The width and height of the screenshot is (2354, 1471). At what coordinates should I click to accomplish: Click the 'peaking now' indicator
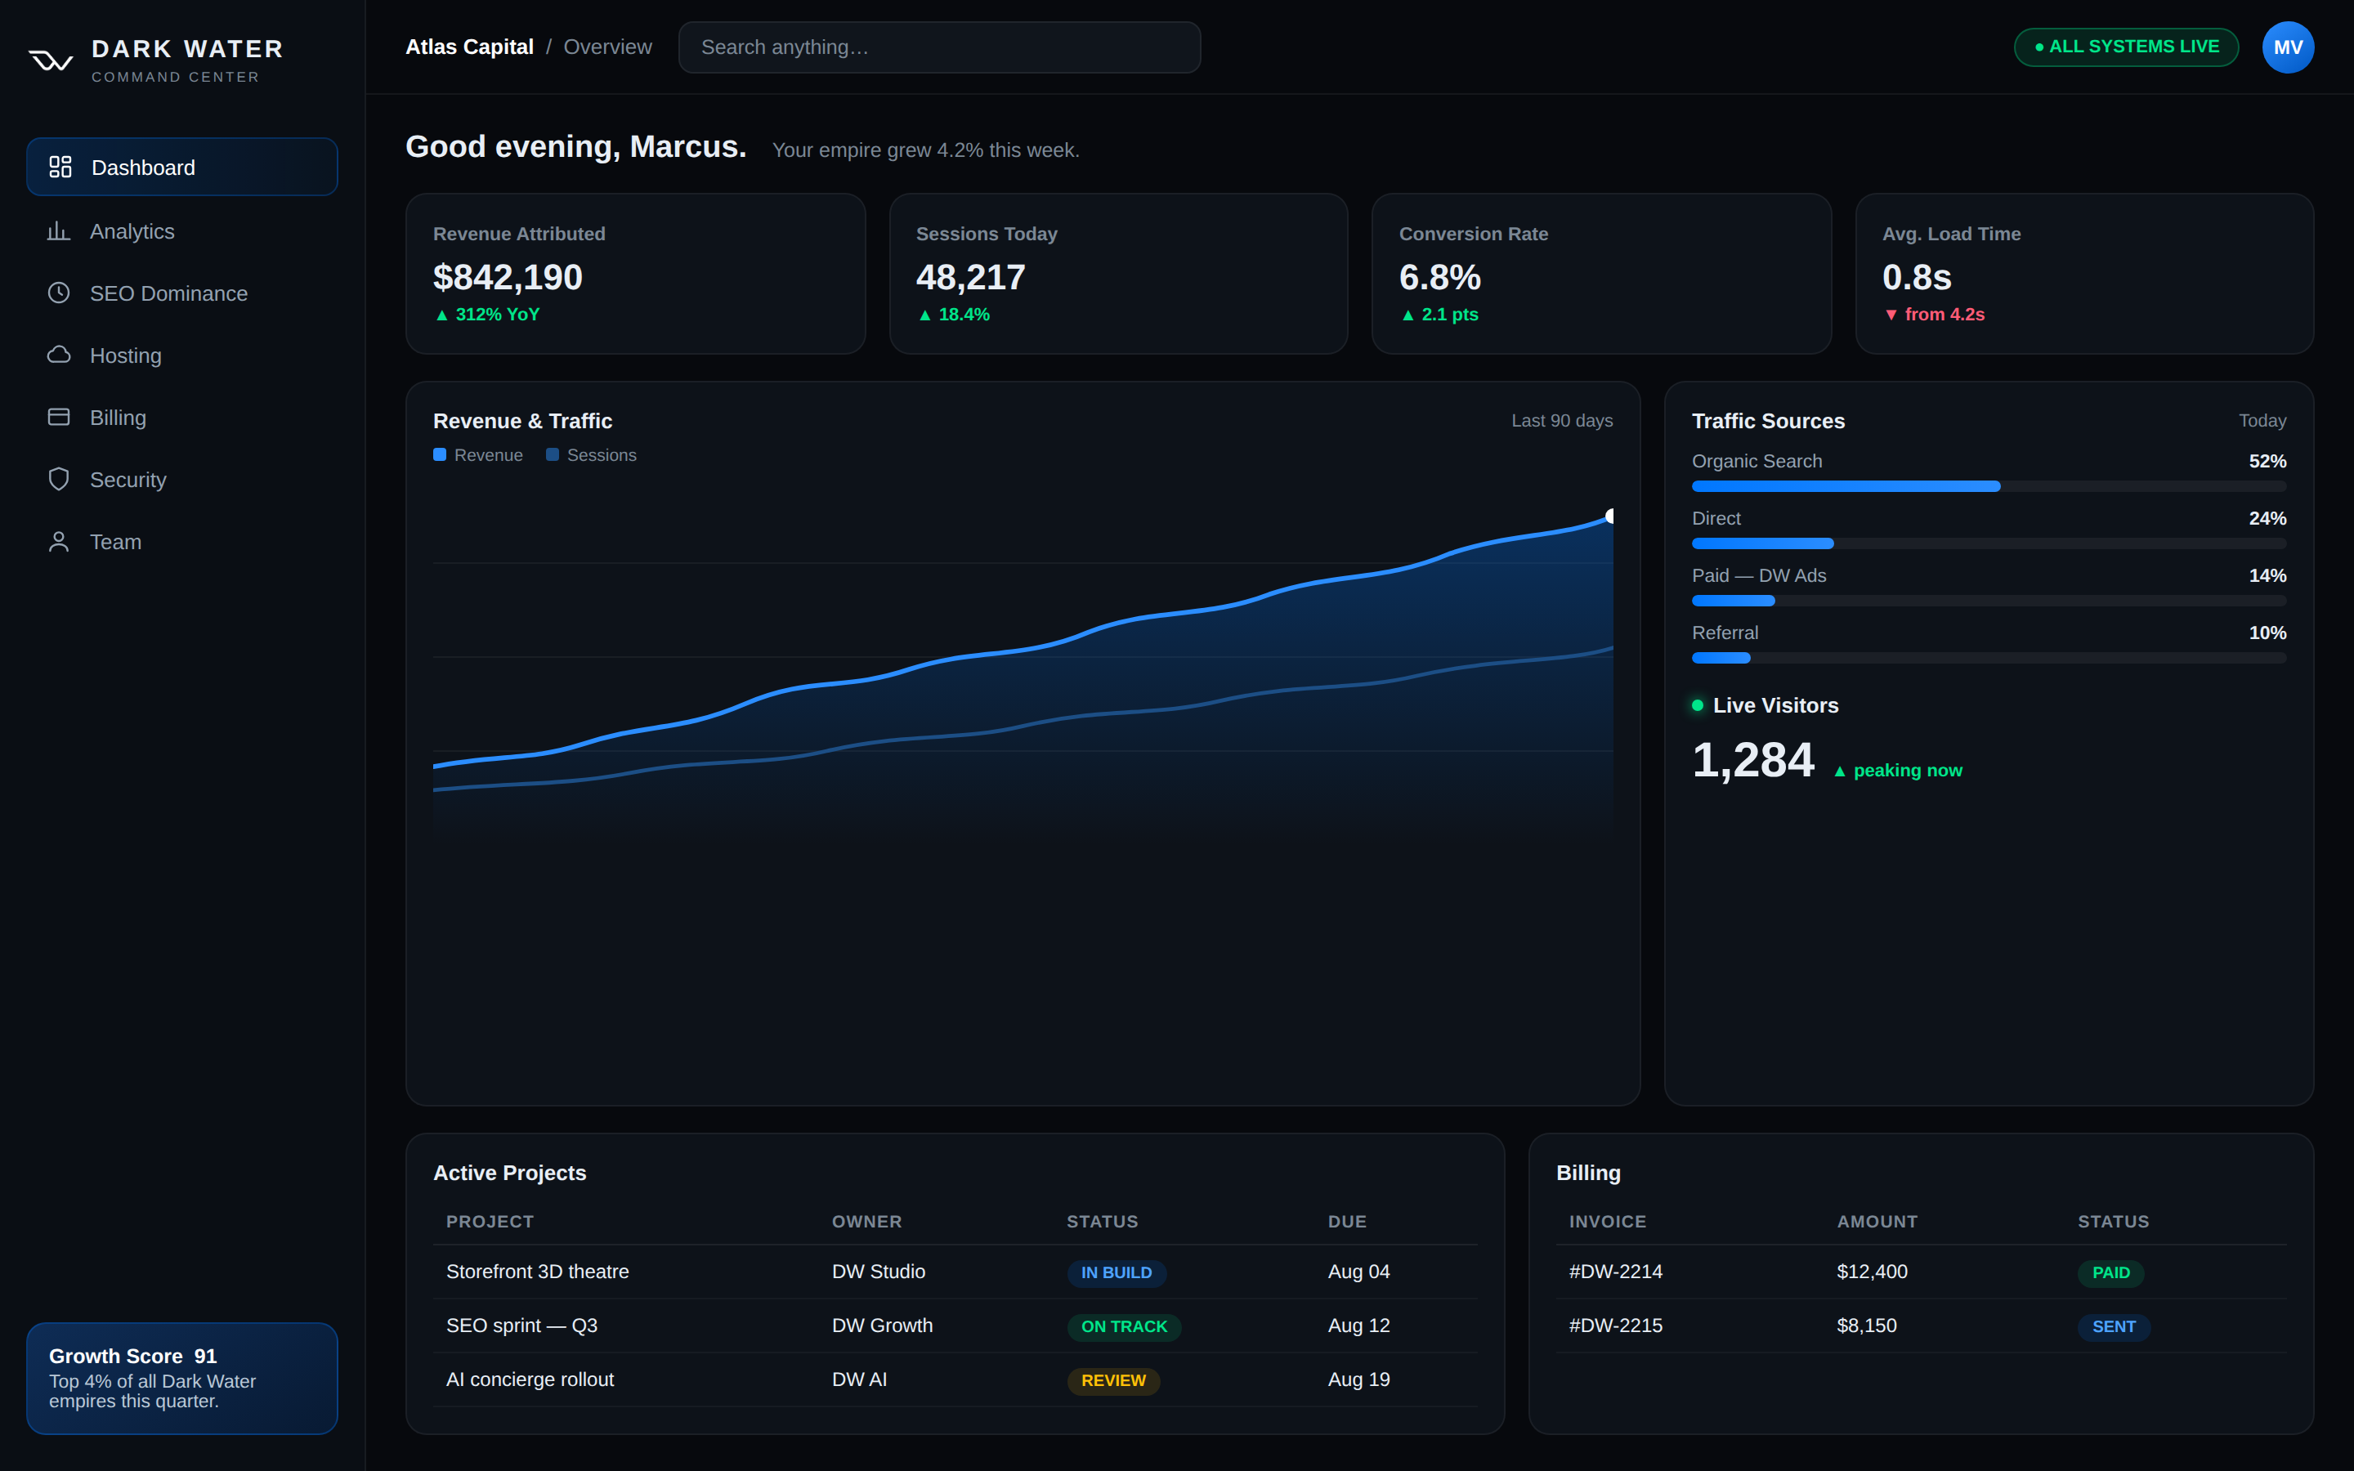coord(1898,771)
